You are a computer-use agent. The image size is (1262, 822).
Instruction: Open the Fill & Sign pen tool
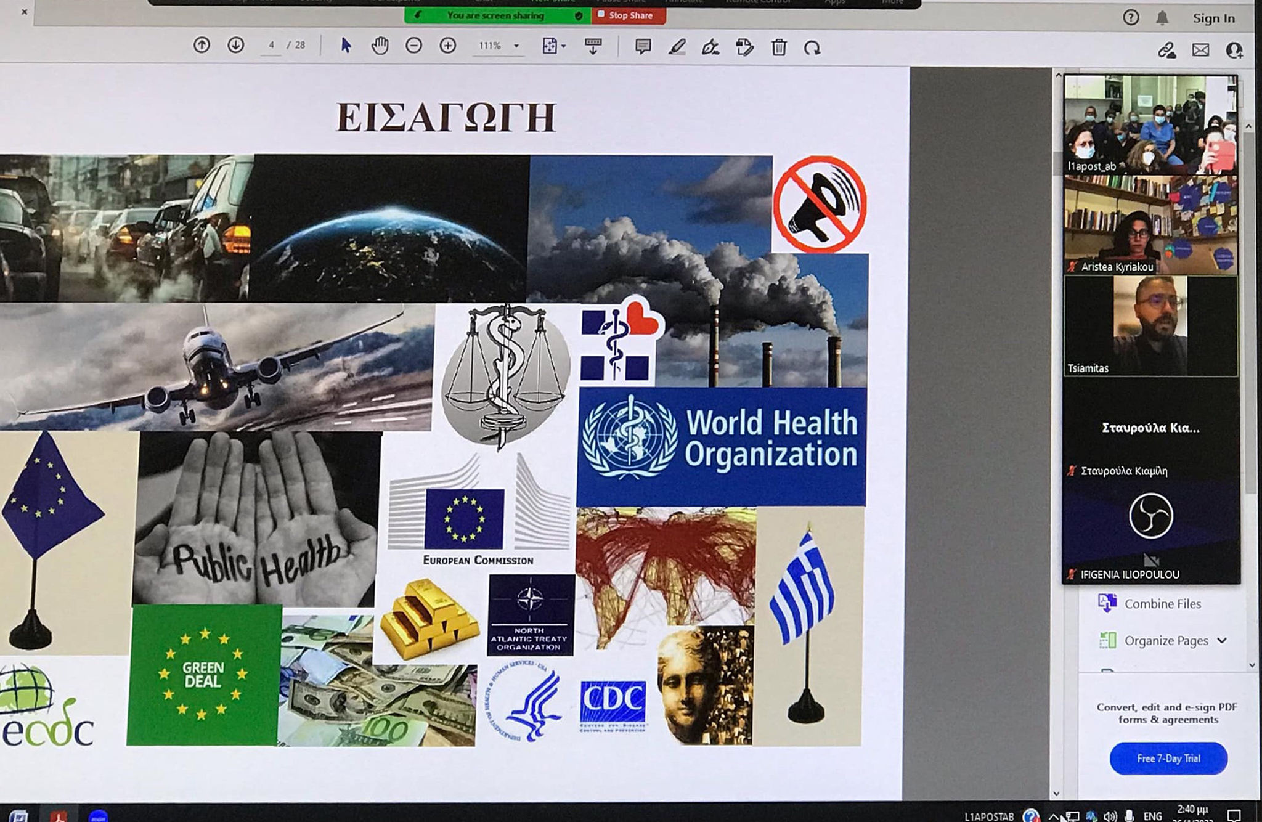point(710,47)
